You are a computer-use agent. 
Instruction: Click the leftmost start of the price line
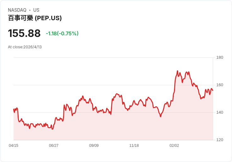pyautogui.click(x=14, y=109)
